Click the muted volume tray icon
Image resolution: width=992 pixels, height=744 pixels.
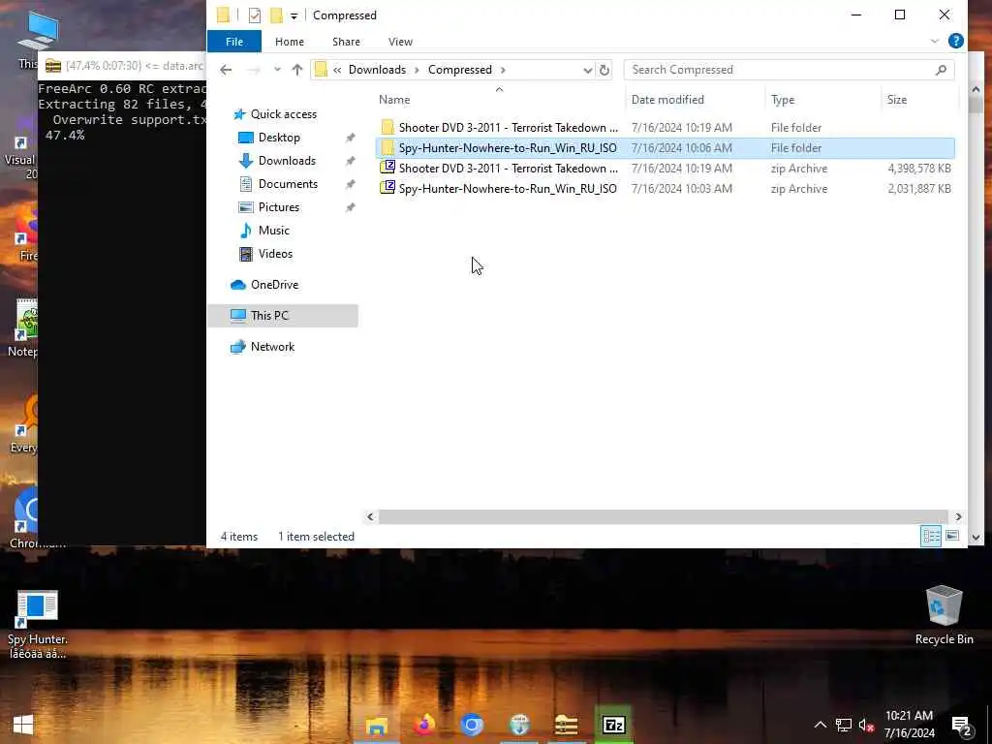tap(866, 725)
